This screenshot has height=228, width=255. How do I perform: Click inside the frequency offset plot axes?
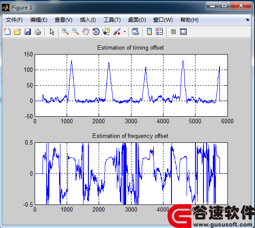click(131, 173)
